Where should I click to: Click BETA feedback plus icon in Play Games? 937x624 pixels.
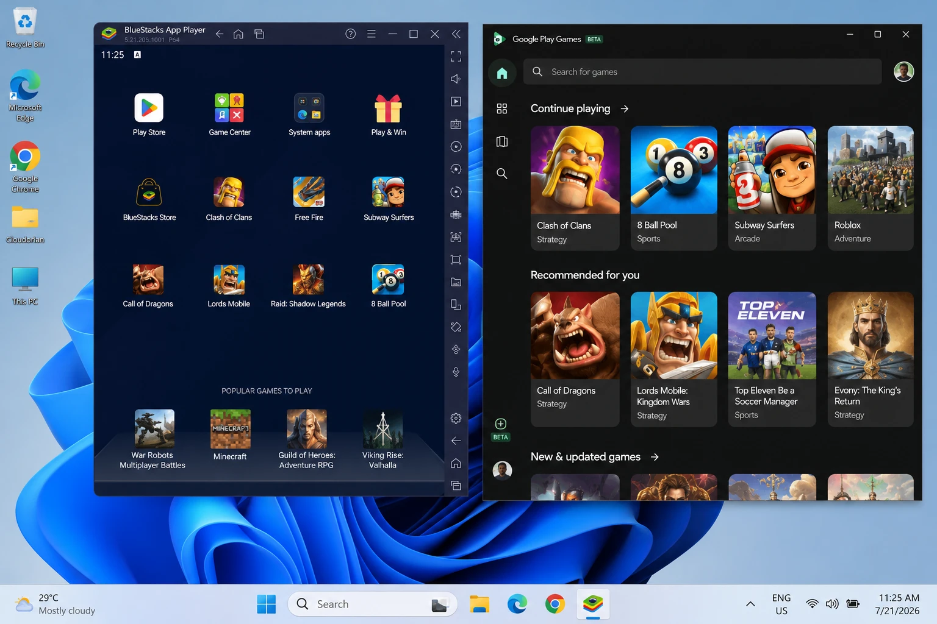[501, 424]
